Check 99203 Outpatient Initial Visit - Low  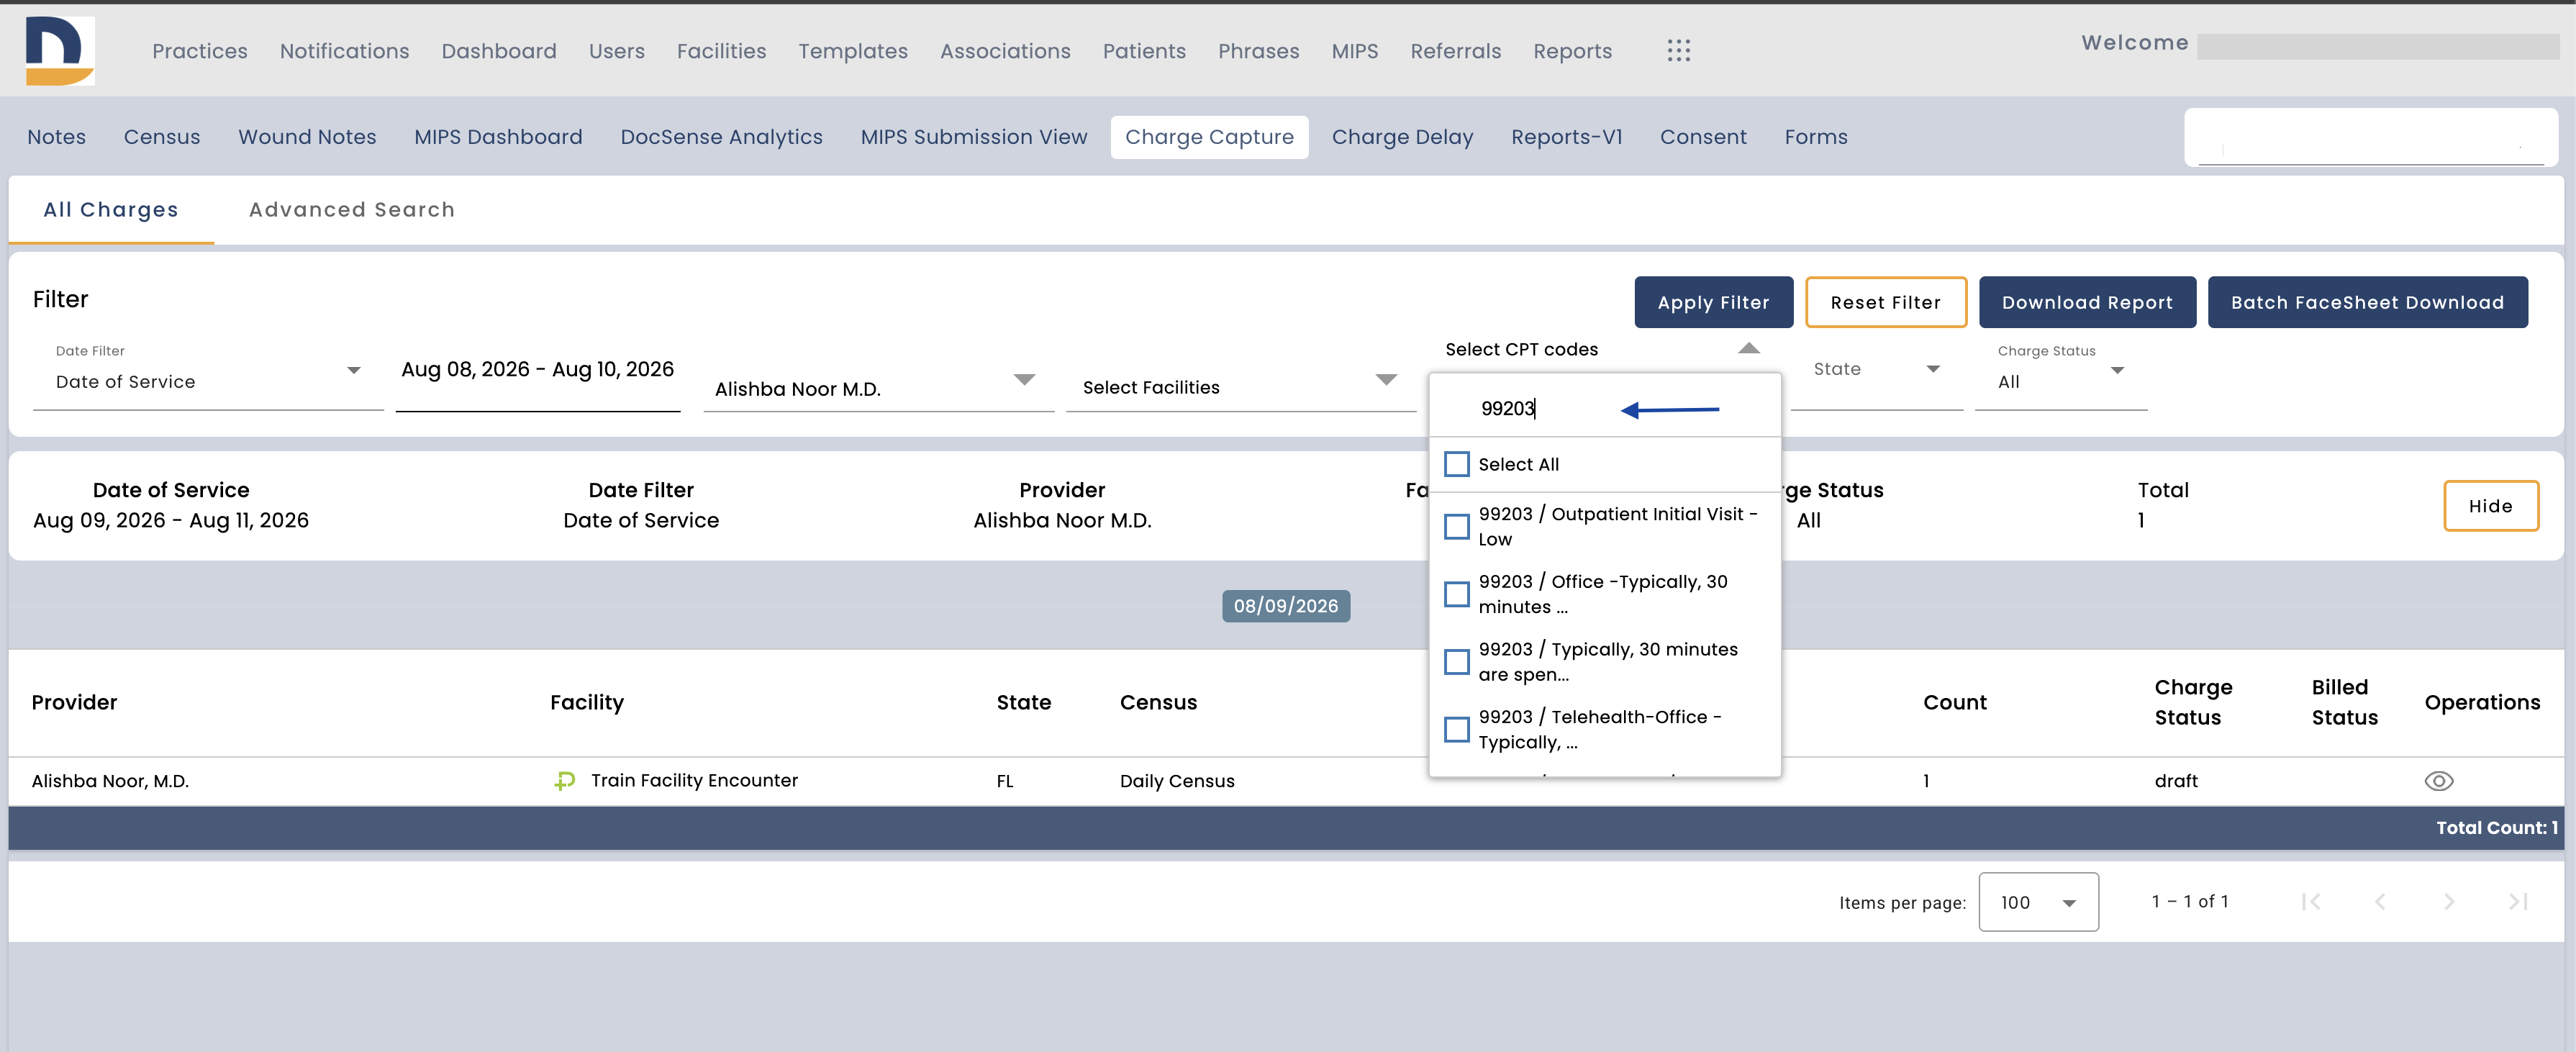[1457, 526]
